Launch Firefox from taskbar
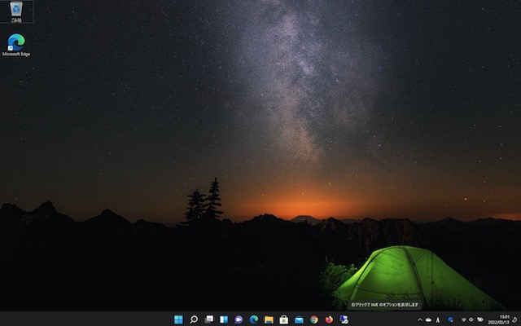Viewport: 521px width, 326px height. point(329,319)
